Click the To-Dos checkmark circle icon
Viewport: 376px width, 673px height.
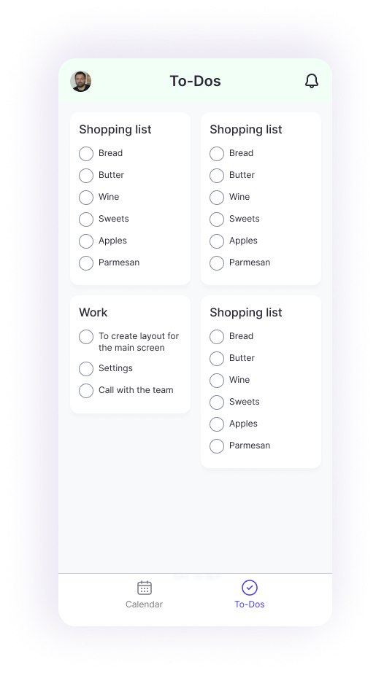249,588
